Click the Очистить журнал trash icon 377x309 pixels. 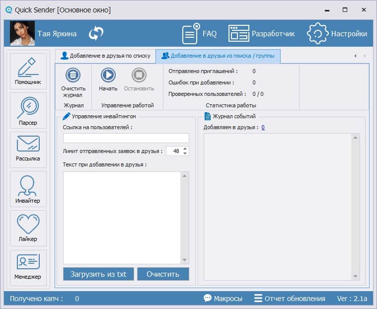[x=73, y=75]
